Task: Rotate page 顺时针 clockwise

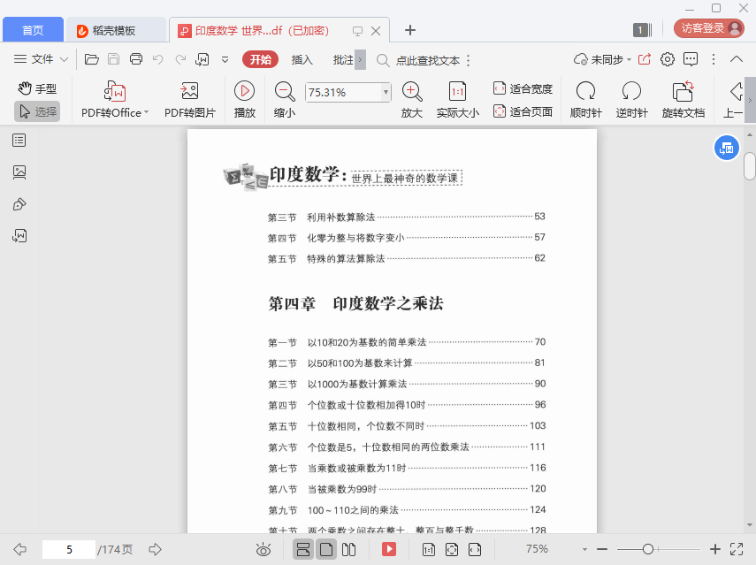Action: coord(586,99)
